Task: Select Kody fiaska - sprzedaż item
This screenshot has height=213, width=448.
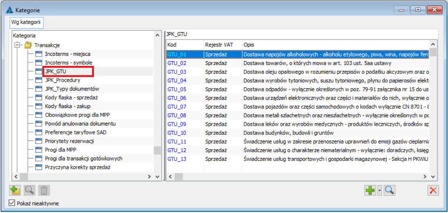Action: point(71,98)
